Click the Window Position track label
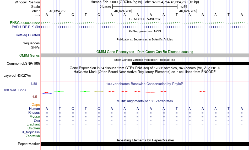The width and height of the screenshot is (249, 150). 27,2
